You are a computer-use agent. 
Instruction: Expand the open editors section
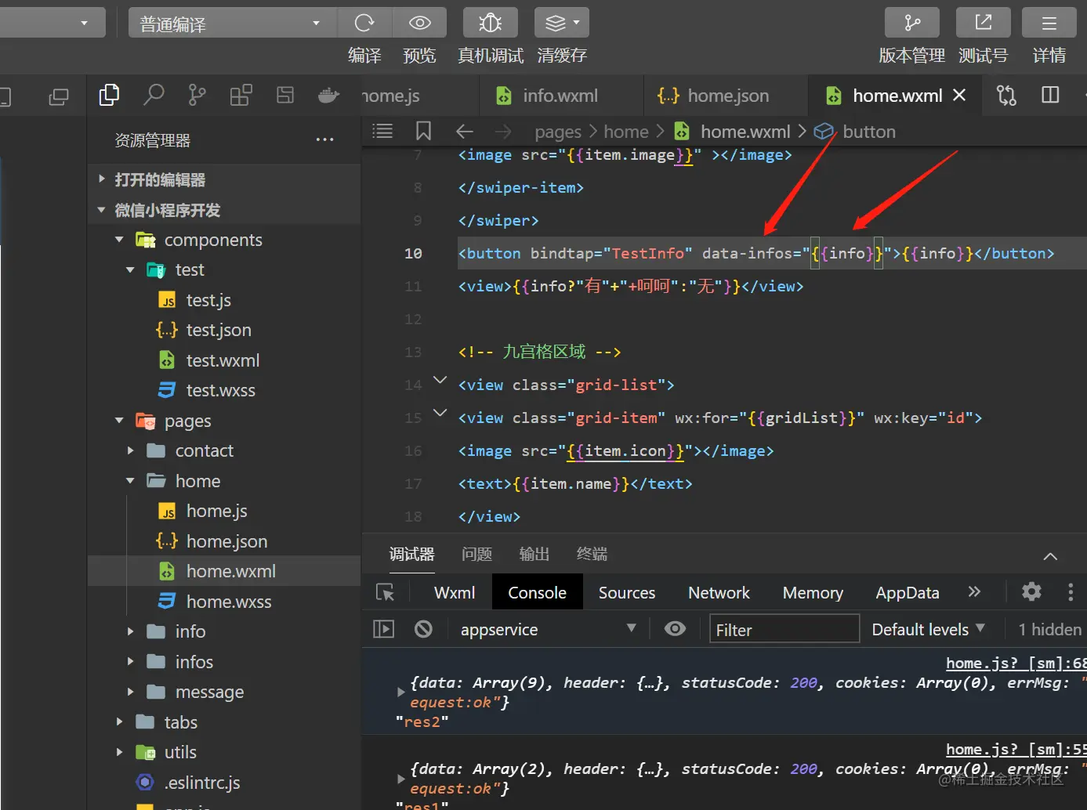(102, 179)
